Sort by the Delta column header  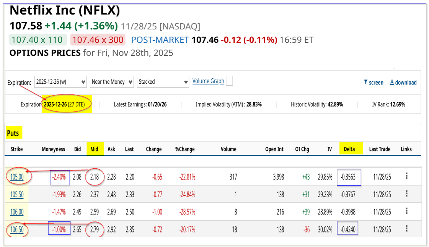coord(350,149)
